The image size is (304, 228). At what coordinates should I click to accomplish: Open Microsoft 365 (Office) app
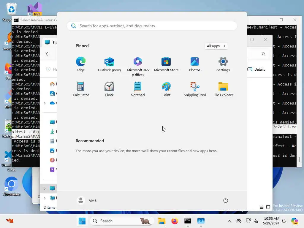138,67
